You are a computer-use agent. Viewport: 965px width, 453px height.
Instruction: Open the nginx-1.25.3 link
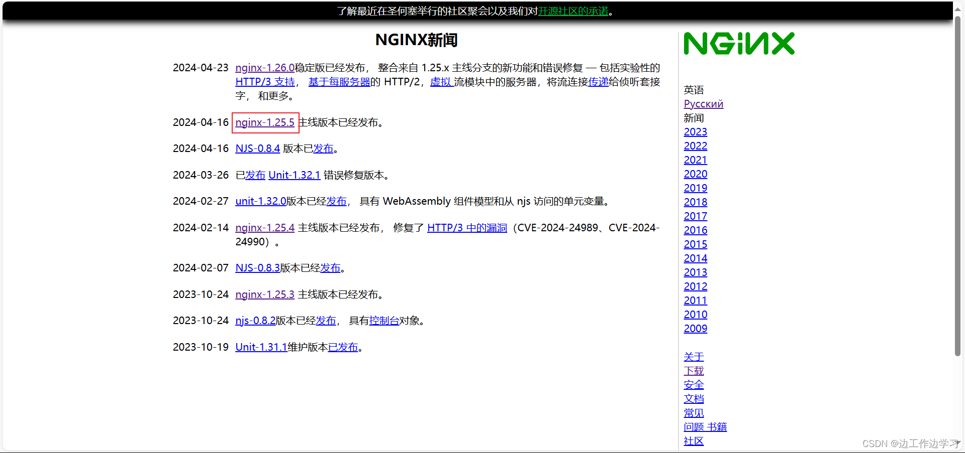tap(265, 294)
